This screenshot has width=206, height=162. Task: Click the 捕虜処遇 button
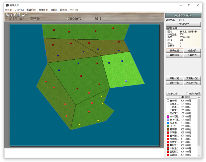[x=174, y=51]
